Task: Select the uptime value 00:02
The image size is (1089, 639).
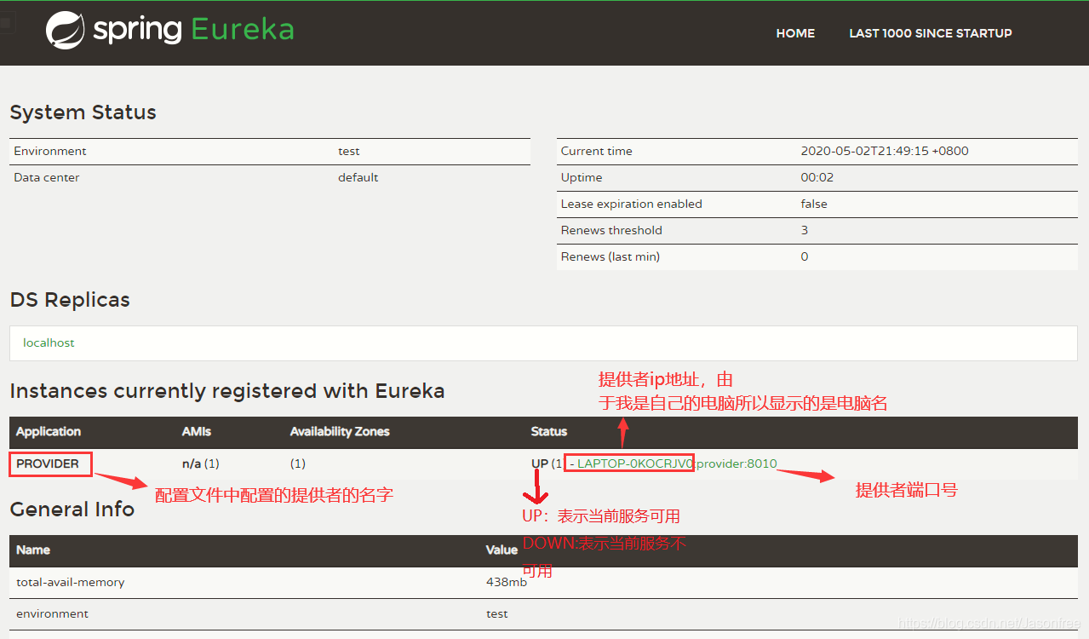Action: (817, 177)
